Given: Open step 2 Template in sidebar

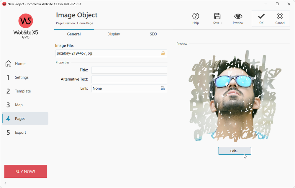Looking at the screenshot, I should tap(23, 91).
